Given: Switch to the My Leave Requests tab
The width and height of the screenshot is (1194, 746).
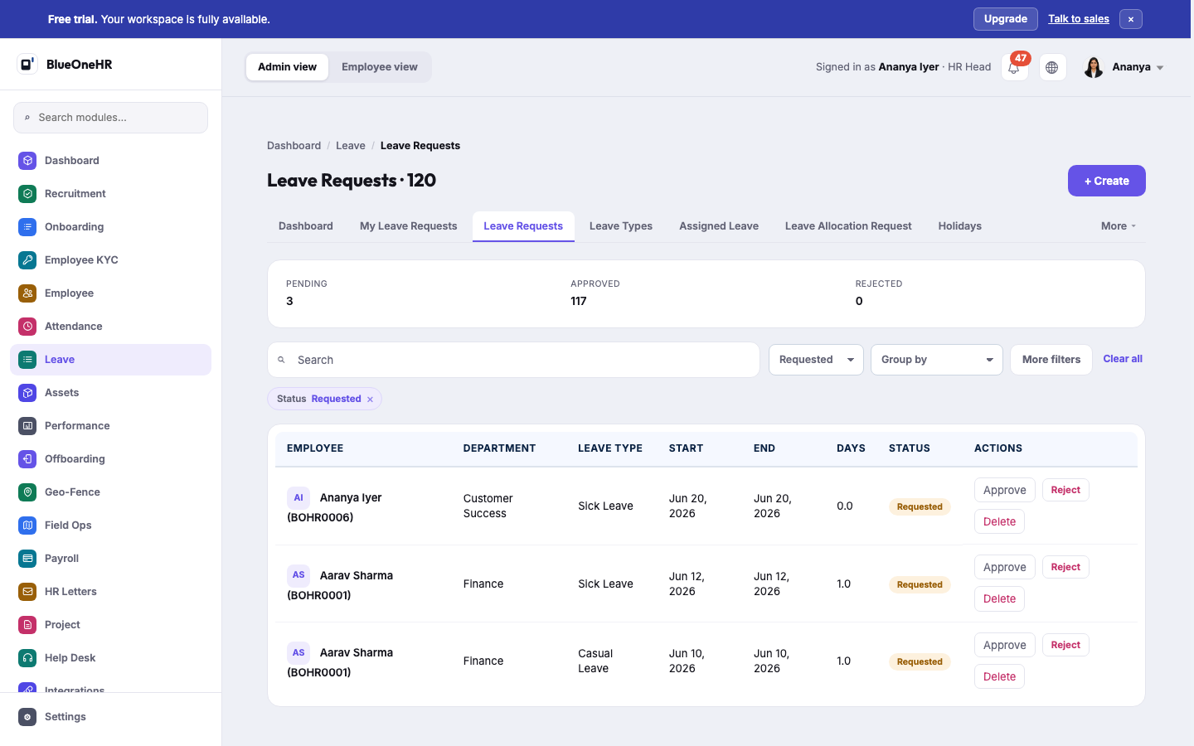Looking at the screenshot, I should pyautogui.click(x=409, y=226).
